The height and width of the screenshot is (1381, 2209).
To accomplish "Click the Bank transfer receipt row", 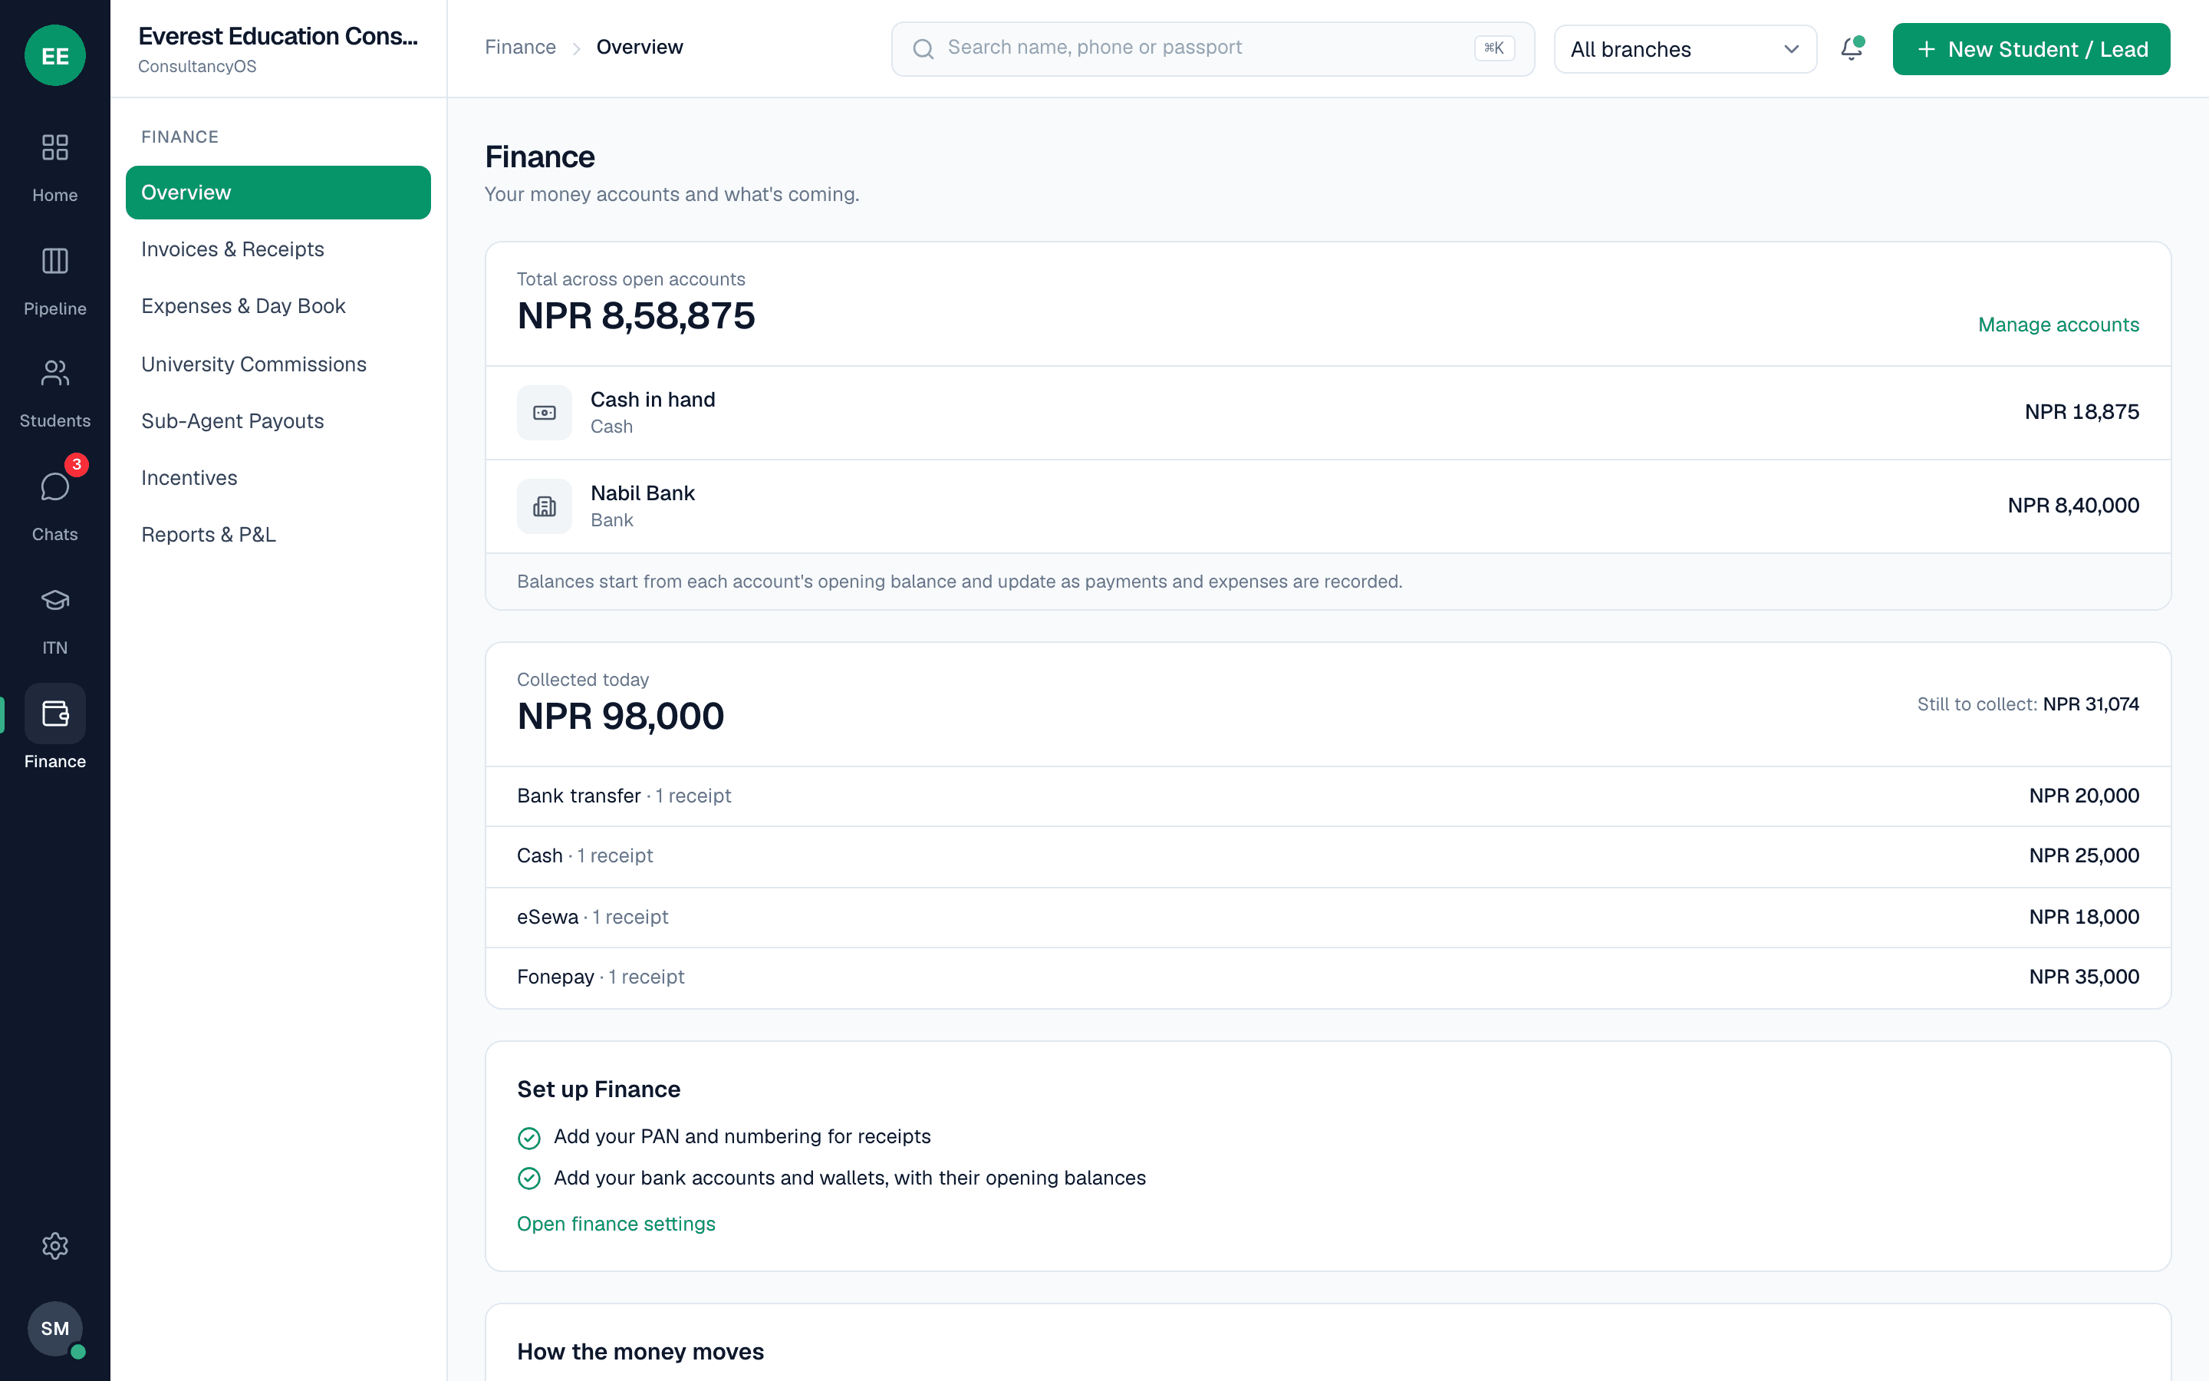I will (x=1327, y=796).
